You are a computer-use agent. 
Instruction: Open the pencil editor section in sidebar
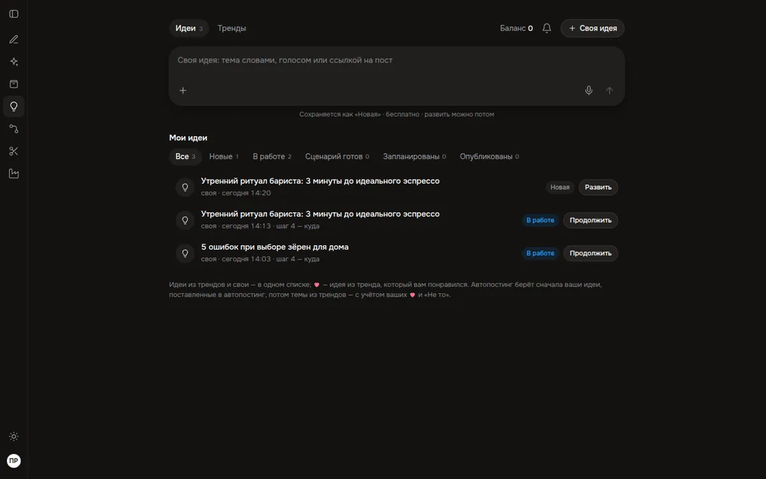click(x=13, y=40)
